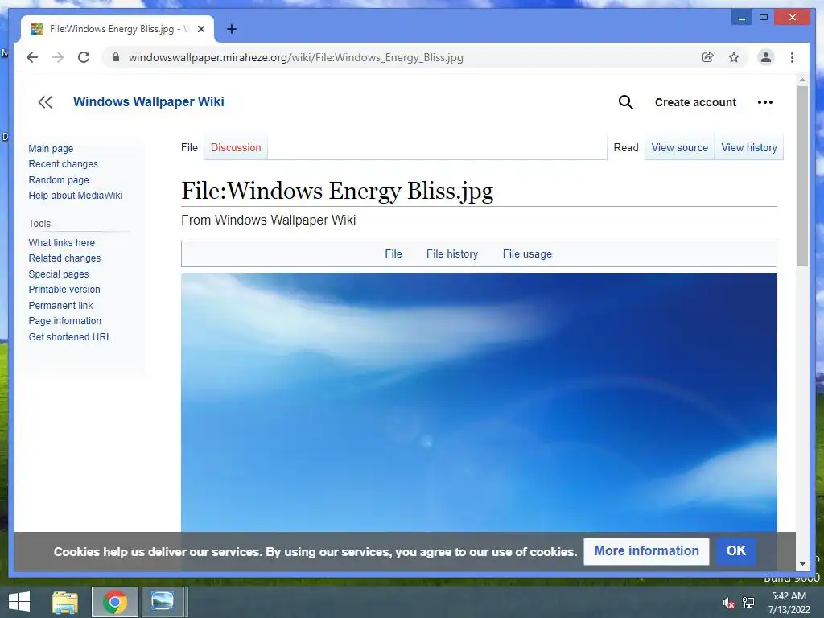Open the wiki search magnifier icon
Viewport: 824px width, 618px height.
coord(625,102)
